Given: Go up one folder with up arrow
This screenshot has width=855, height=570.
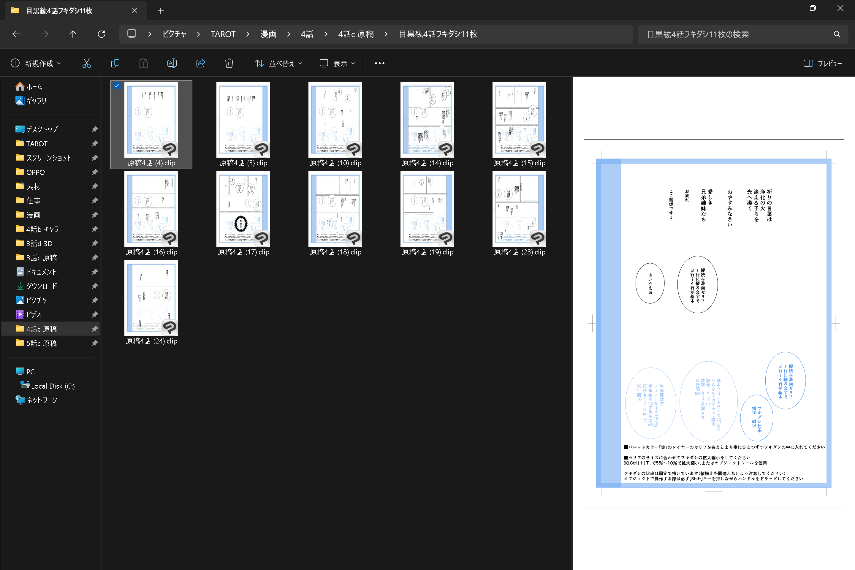Looking at the screenshot, I should (x=73, y=34).
